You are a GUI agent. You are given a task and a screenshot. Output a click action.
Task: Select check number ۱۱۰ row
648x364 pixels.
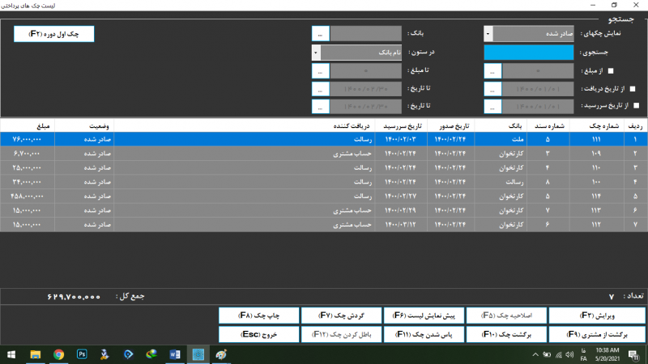[324, 167]
